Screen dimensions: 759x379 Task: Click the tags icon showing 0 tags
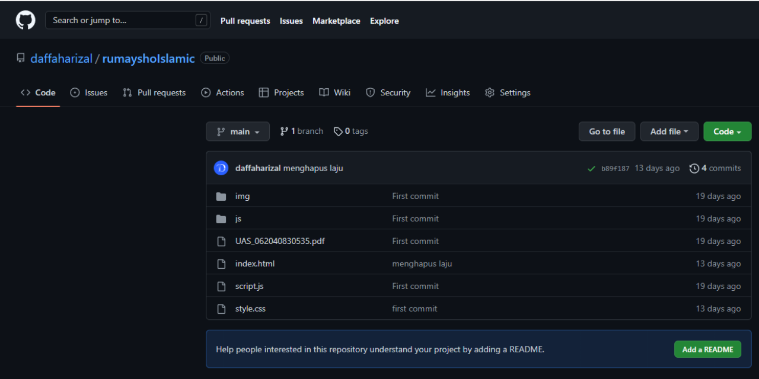tap(338, 131)
